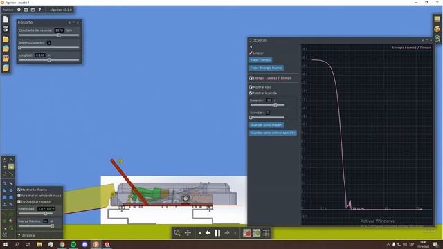The image size is (443, 249).
Task: Click the zoom magnifier in bottom bar
Action: (177, 233)
